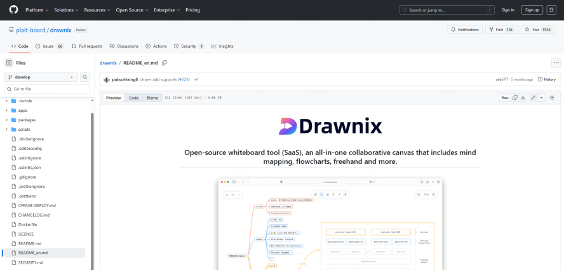Click Sign in
Image resolution: width=564 pixels, height=270 pixels.
click(x=507, y=10)
